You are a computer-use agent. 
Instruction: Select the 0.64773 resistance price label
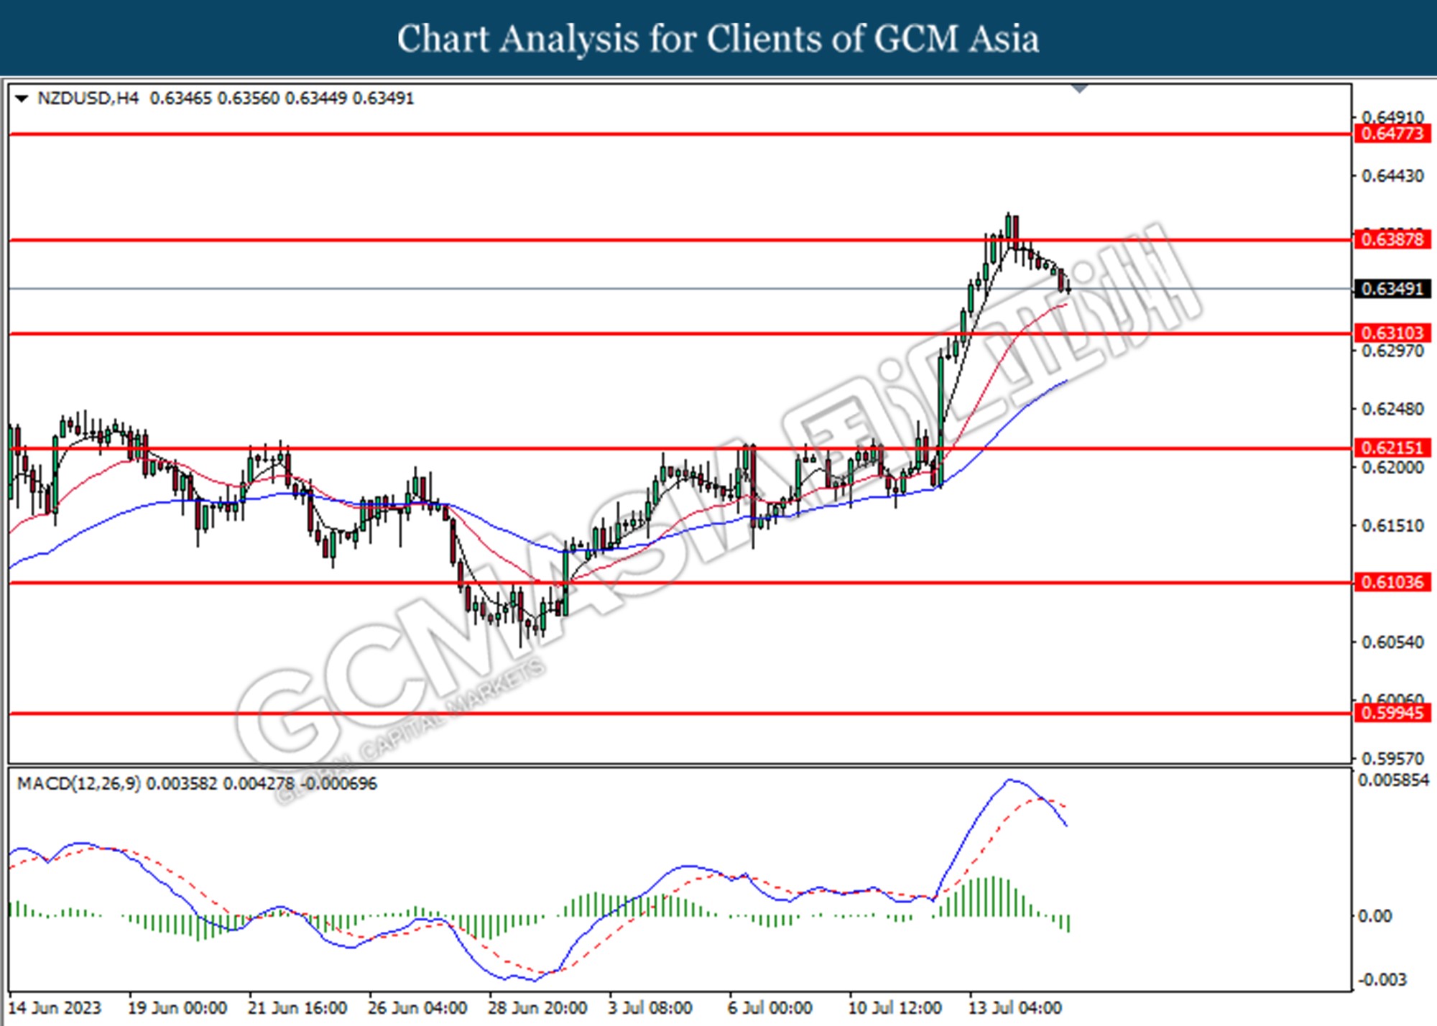click(x=1392, y=134)
